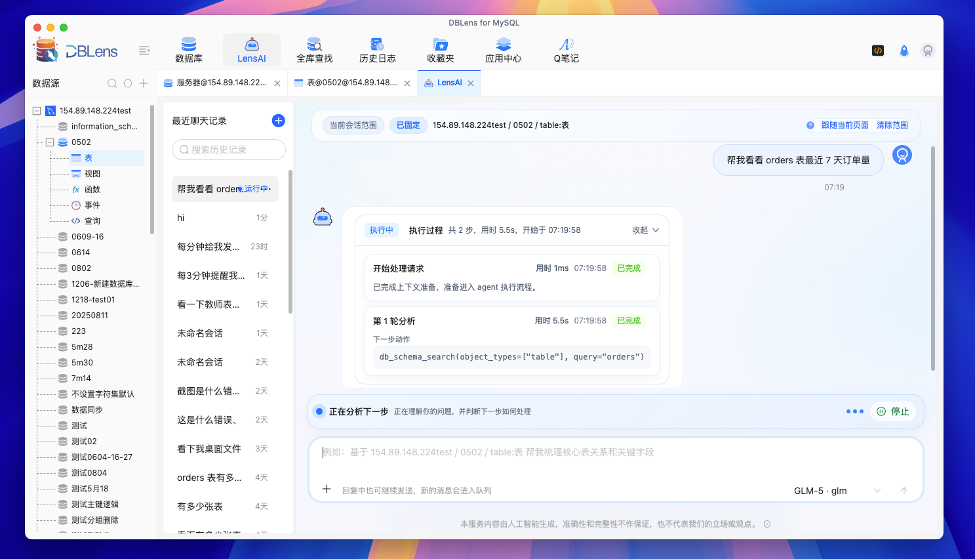The width and height of the screenshot is (975, 559).
Task: Select 视图 node in tree
Action: pyautogui.click(x=92, y=174)
